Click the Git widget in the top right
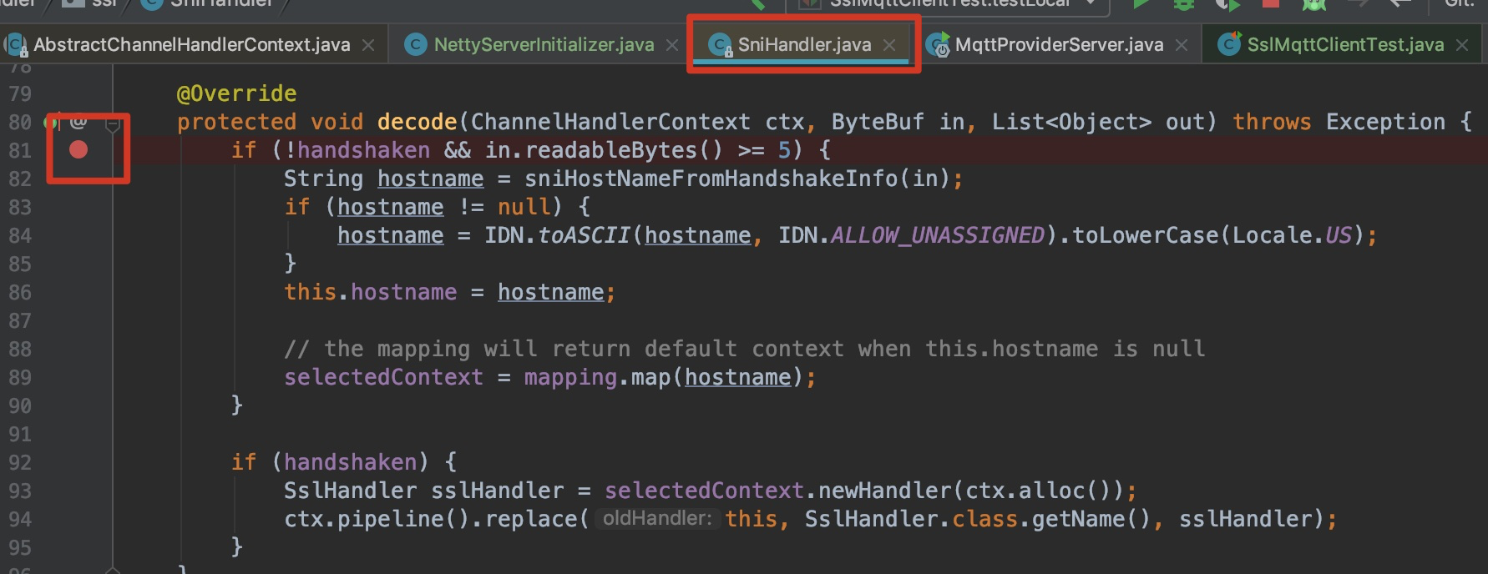Screen dimensions: 1488x574 [x=1461, y=5]
